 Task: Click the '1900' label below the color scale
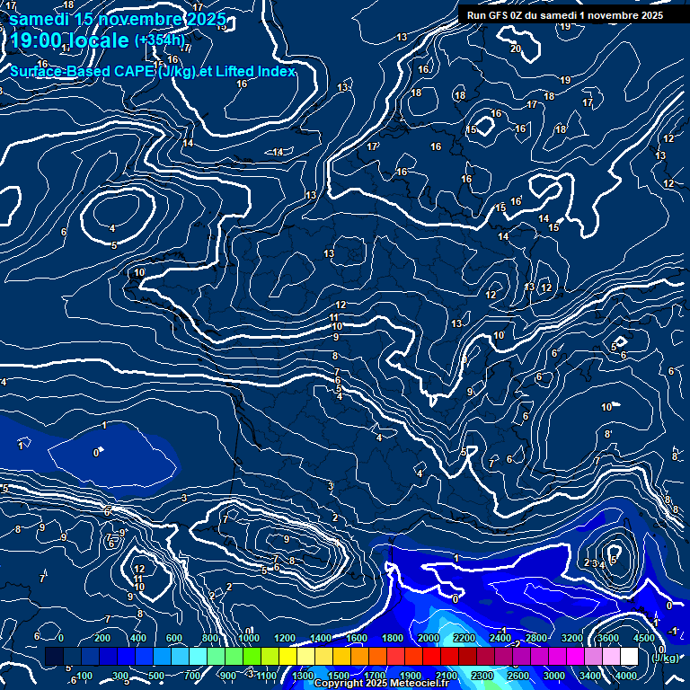tap(411, 676)
